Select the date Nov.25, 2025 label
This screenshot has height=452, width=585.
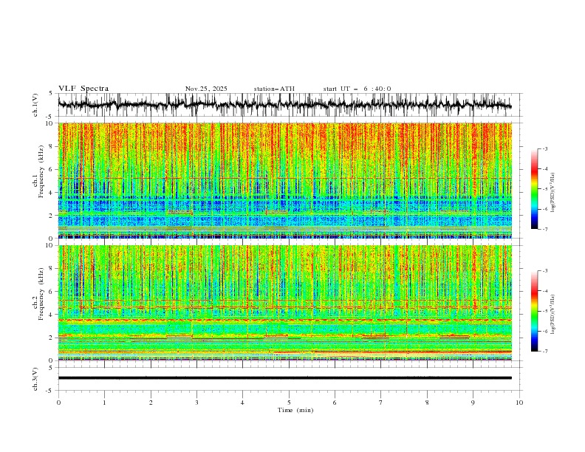pos(206,89)
